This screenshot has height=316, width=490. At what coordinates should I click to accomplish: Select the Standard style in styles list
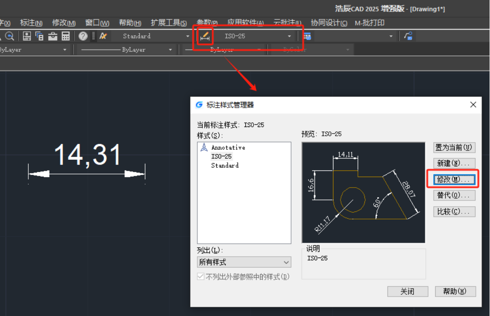[225, 165]
